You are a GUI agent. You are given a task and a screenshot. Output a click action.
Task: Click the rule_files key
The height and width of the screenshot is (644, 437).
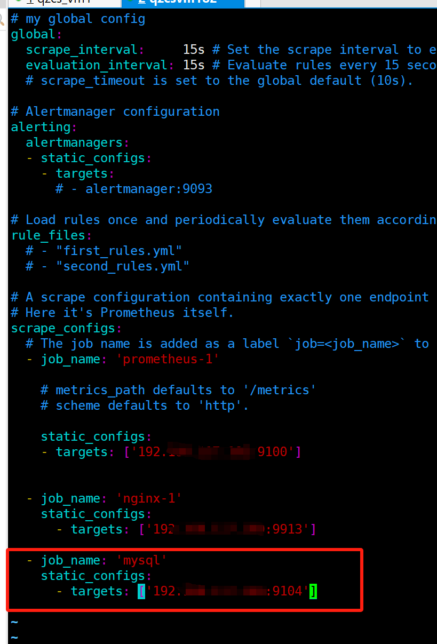(x=48, y=235)
